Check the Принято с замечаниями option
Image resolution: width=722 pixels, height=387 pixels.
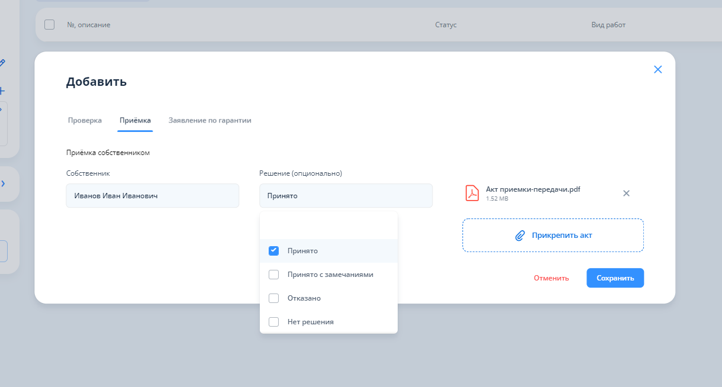click(x=273, y=275)
